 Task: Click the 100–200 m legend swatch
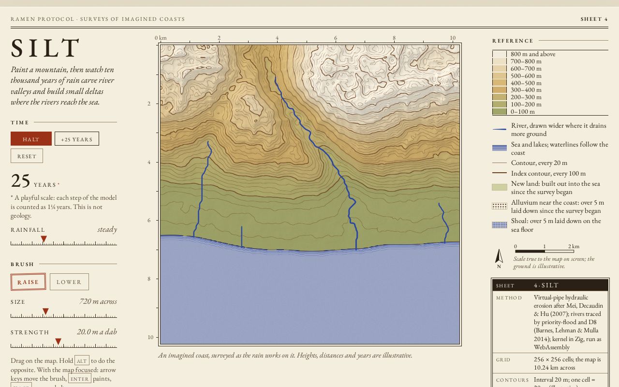[x=500, y=104]
